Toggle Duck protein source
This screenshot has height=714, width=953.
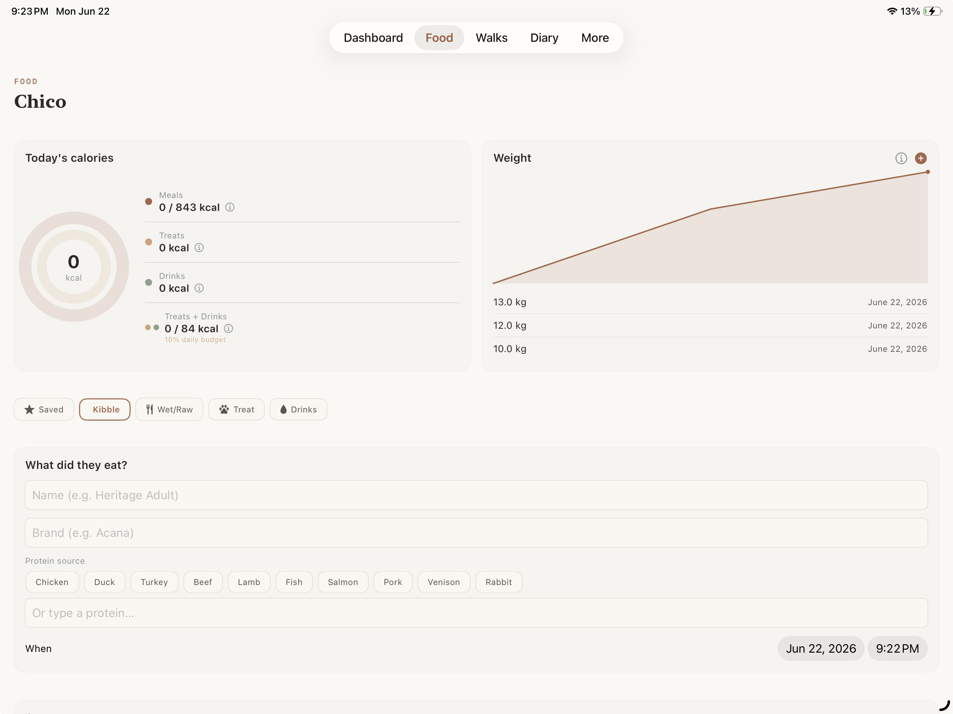(x=105, y=582)
